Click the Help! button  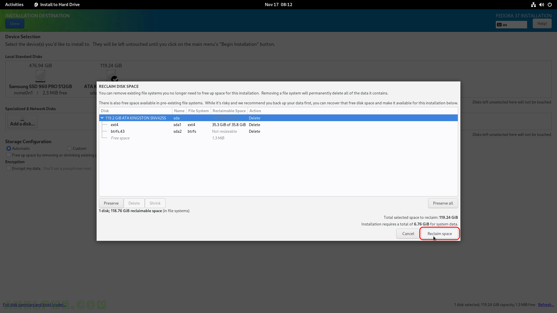click(542, 23)
